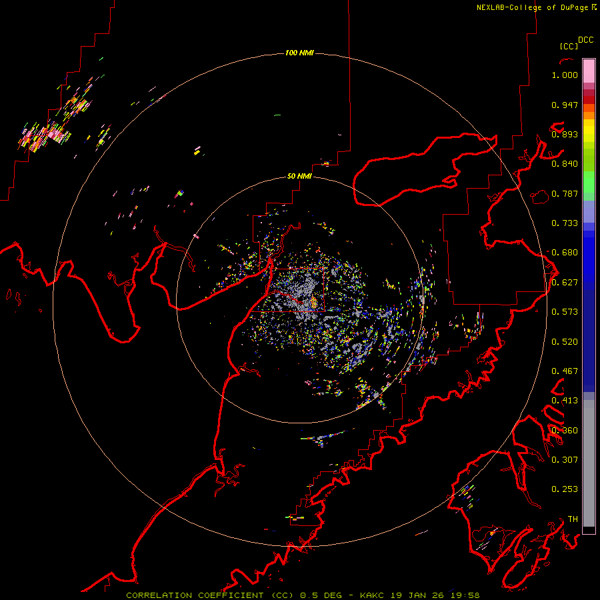Click the 0.840 legend value

coord(565,164)
